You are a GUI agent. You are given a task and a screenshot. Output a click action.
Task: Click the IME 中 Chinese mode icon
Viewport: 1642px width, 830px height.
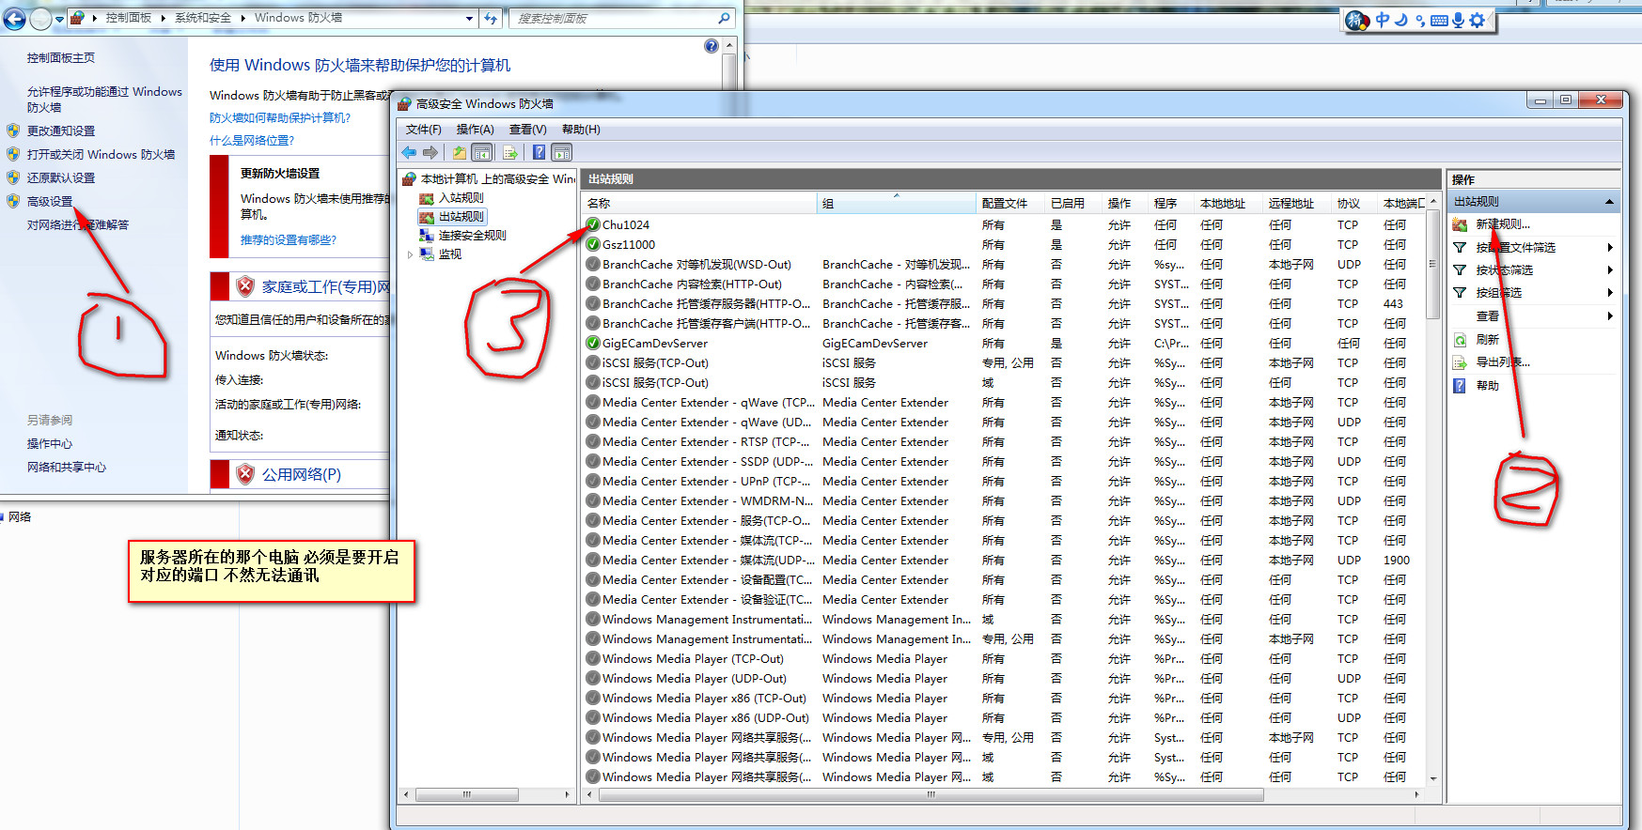point(1383,20)
